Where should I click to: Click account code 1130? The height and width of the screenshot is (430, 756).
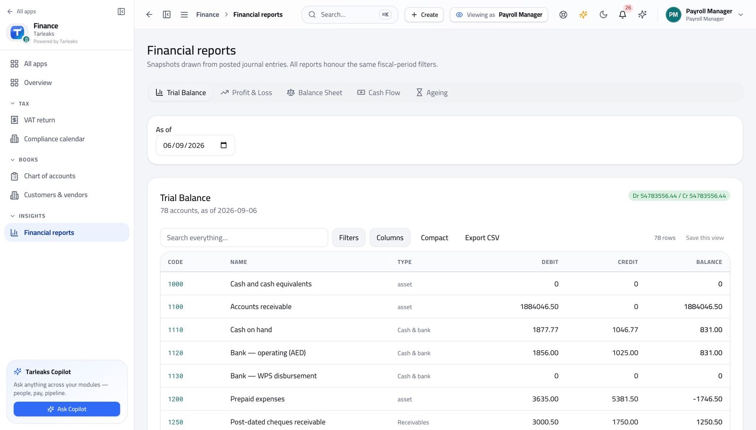[x=175, y=376]
